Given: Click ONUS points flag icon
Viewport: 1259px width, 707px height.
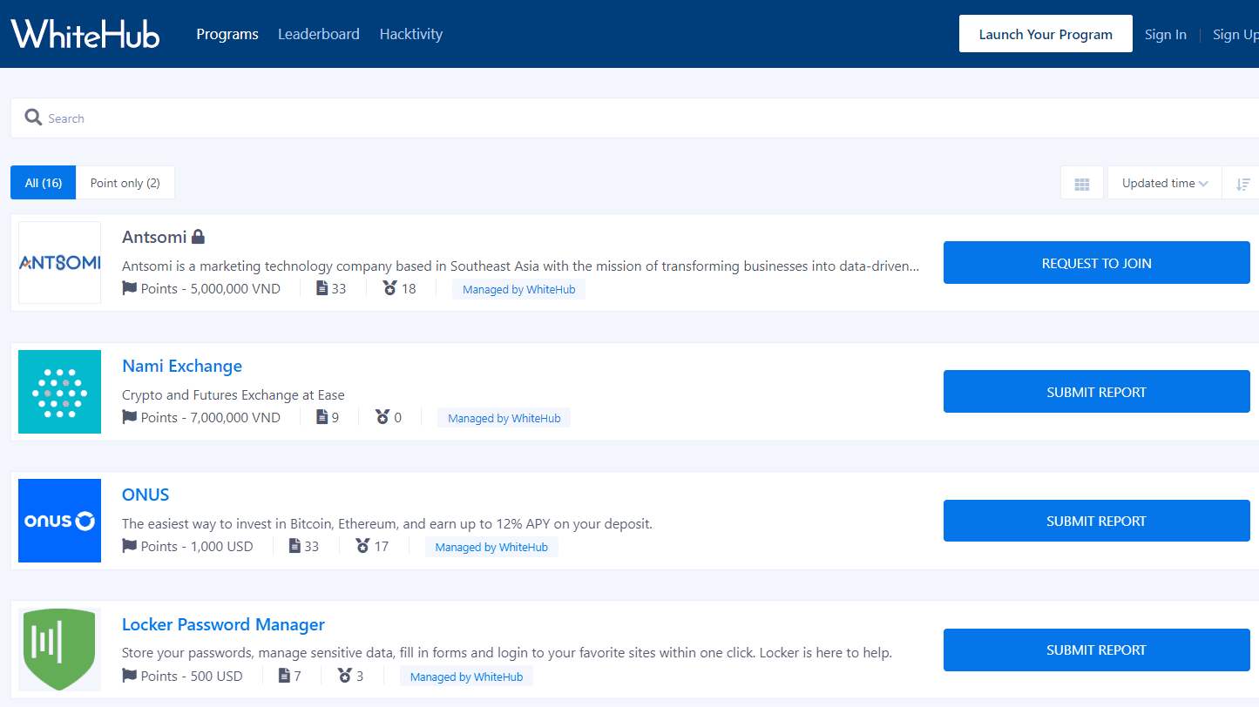Looking at the screenshot, I should tap(130, 546).
